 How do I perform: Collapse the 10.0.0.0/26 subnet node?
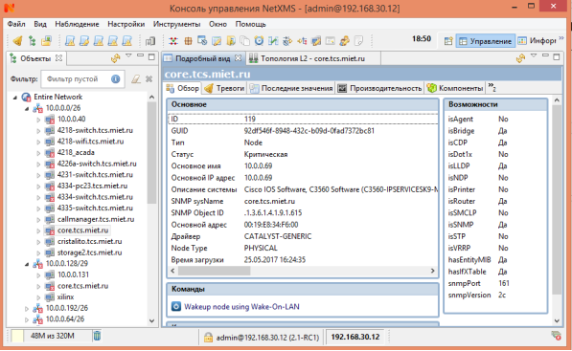coord(27,108)
